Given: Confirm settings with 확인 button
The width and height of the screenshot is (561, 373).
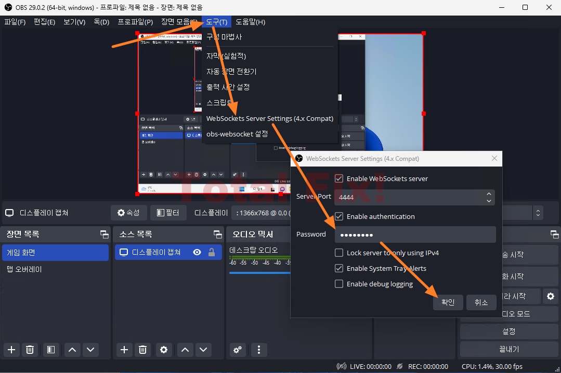Looking at the screenshot, I should [448, 302].
